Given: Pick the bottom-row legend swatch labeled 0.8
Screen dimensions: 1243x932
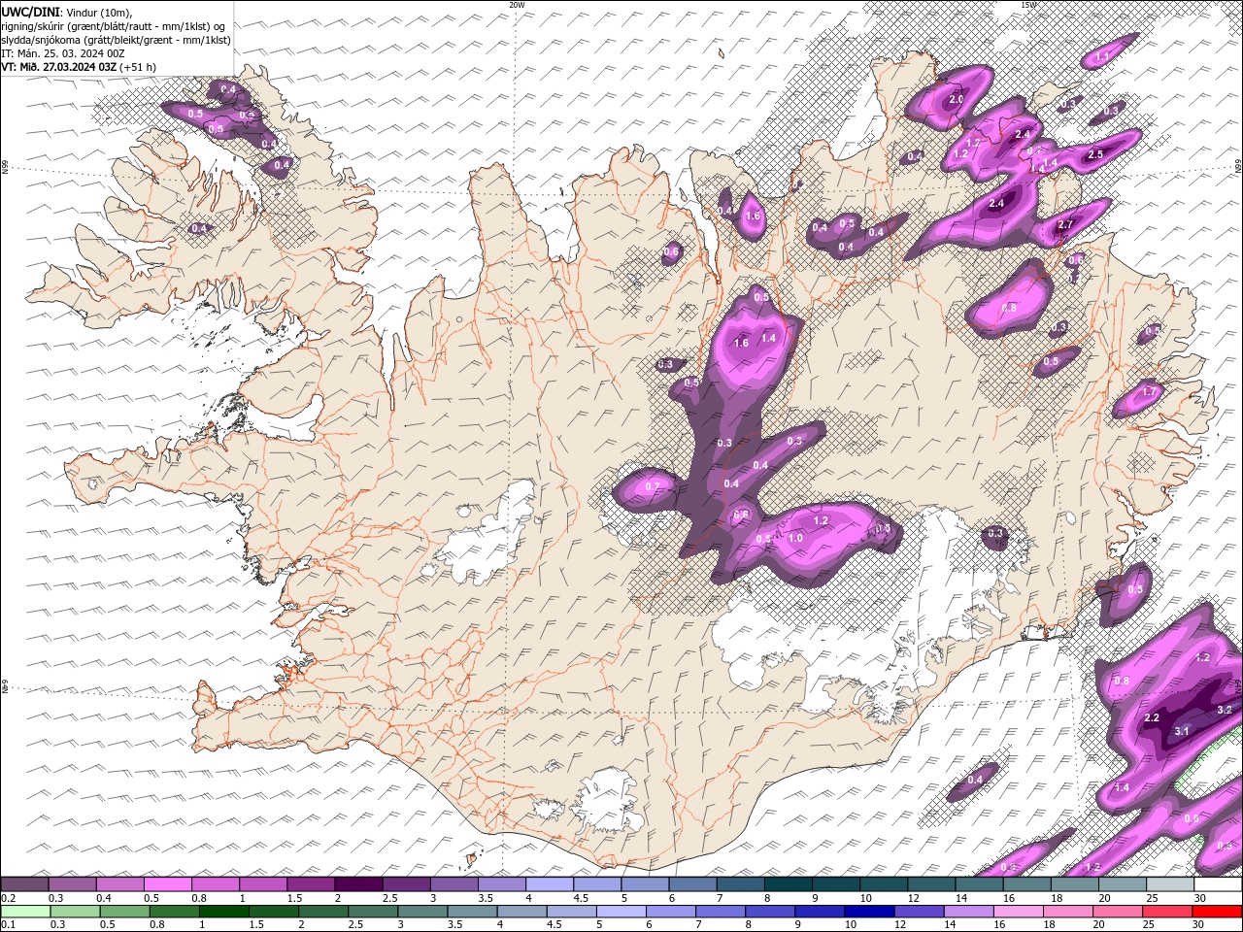Looking at the screenshot, I should pyautogui.click(x=174, y=912).
